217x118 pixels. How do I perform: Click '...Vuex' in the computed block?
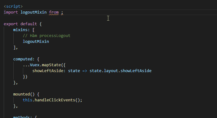coord(31,65)
